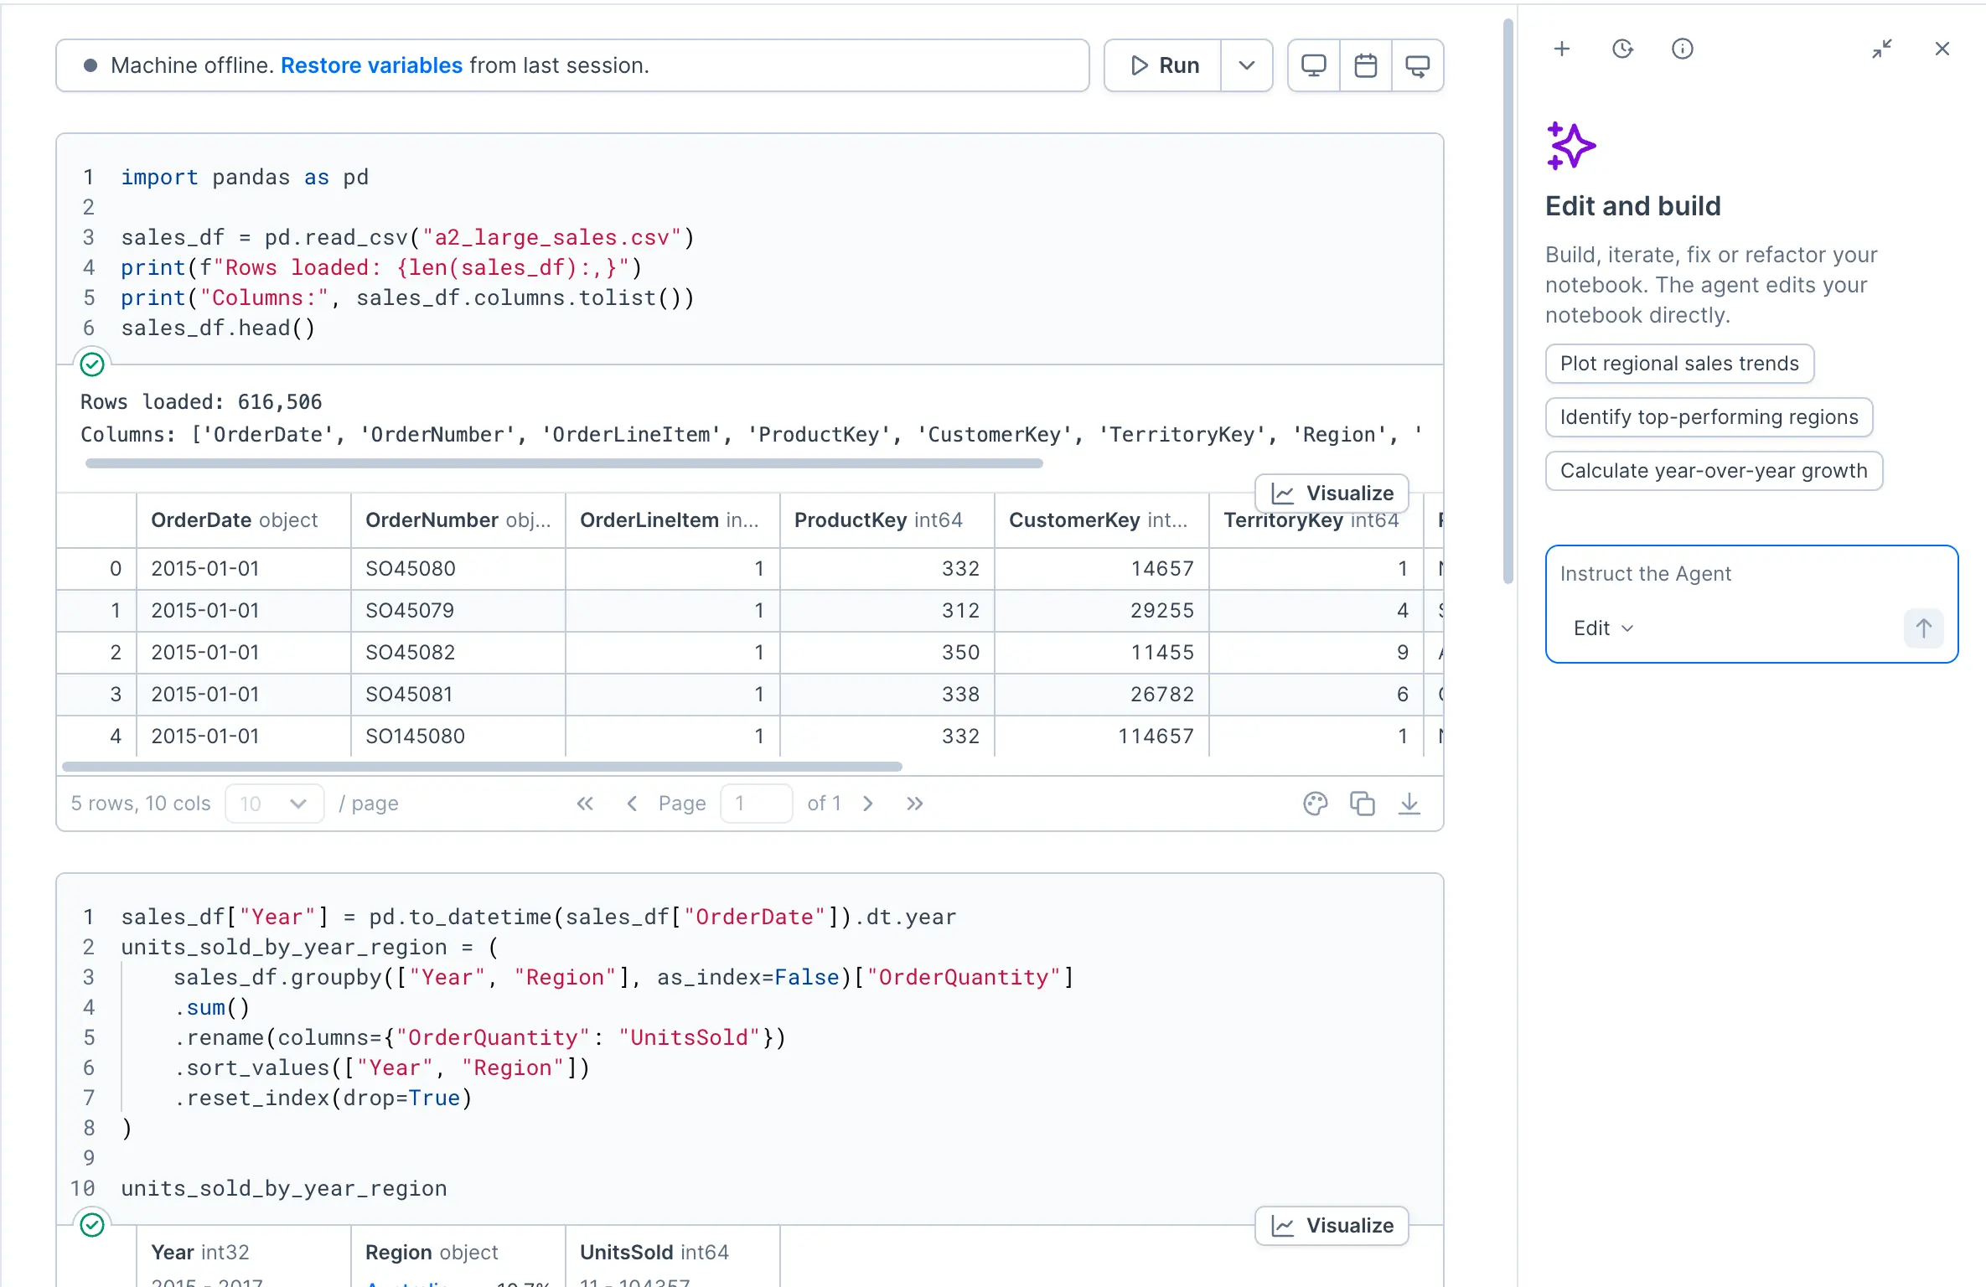Go to next page arrow
The image size is (1986, 1287).
coord(868,804)
